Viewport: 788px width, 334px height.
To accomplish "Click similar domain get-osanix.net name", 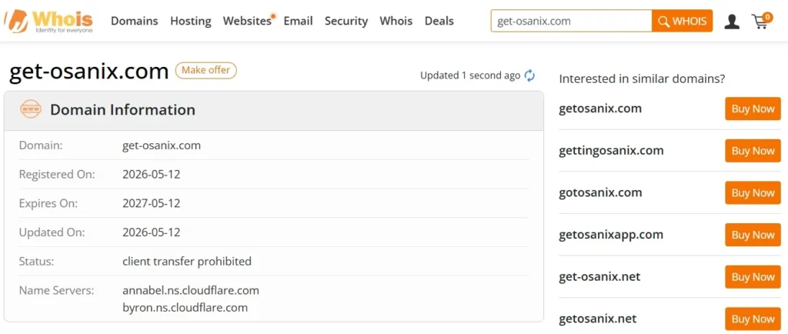I will [x=599, y=276].
